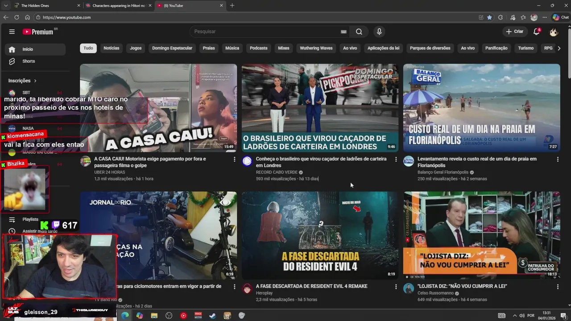This screenshot has height=321, width=571.
Task: Open Heroplay channel avatar
Action: coord(247,288)
